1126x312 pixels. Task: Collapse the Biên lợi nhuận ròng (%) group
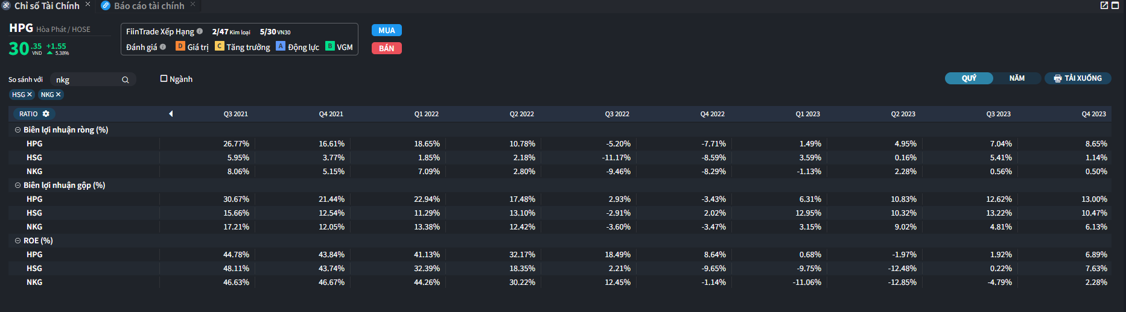pyautogui.click(x=17, y=129)
